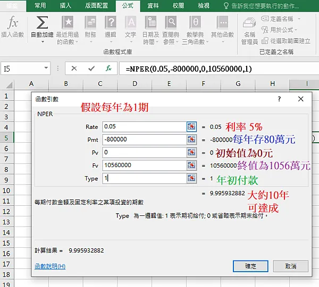Open Date & Time (日期及時間) functions
Viewport: 319px width, 287px height.
150,30
